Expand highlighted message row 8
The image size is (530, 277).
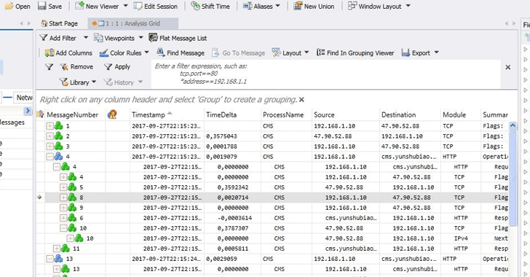click(63, 198)
